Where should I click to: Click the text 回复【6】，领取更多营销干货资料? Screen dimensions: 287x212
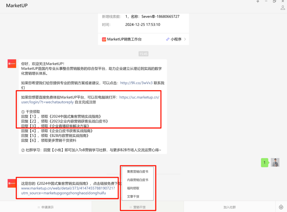click(49, 140)
